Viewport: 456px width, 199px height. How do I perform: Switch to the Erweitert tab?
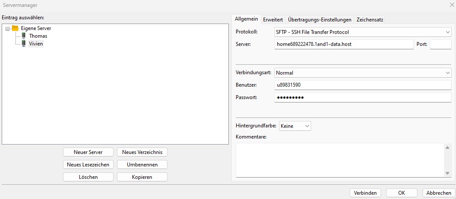[273, 19]
